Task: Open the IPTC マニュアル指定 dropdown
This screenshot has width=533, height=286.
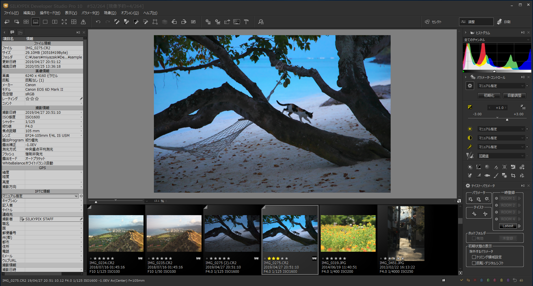Action: (x=40, y=196)
